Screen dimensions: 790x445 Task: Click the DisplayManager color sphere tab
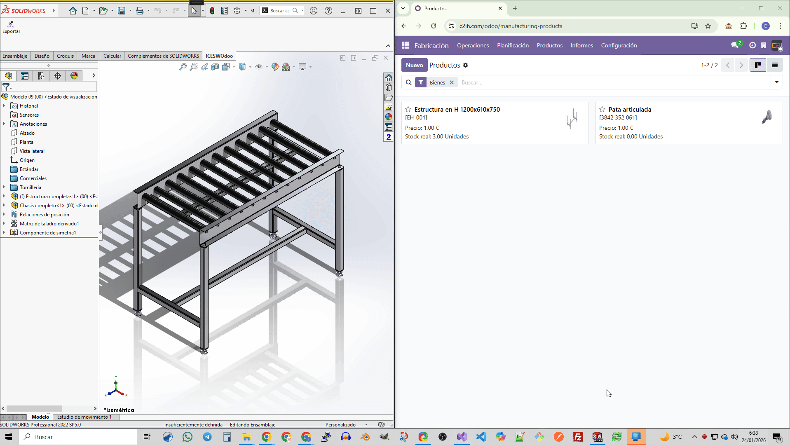click(74, 76)
